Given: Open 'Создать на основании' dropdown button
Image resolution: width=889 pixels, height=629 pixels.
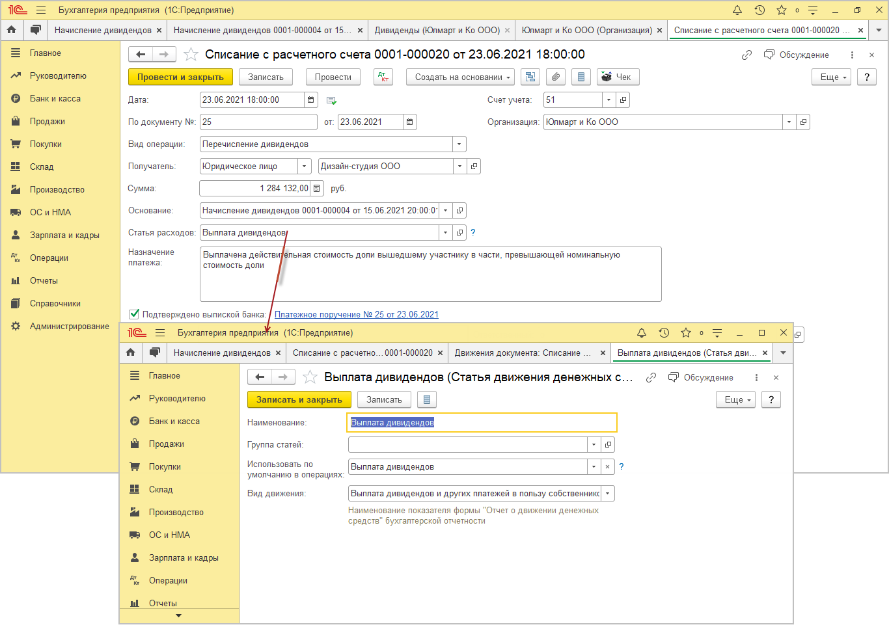Looking at the screenshot, I should 460,77.
